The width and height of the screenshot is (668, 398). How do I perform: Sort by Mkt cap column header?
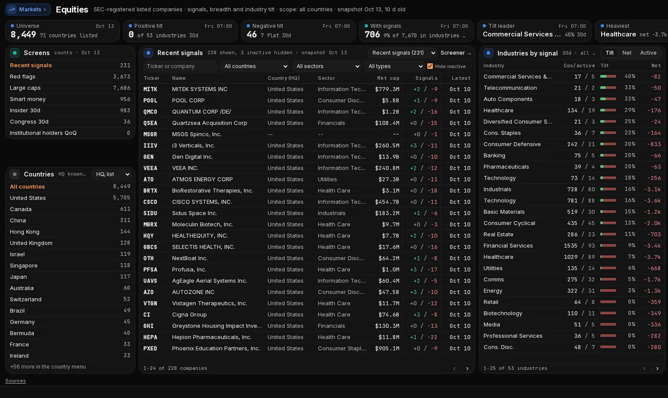[388, 78]
